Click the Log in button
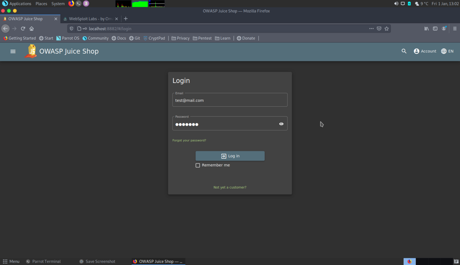Viewport: 460px width, 265px height. tap(230, 156)
